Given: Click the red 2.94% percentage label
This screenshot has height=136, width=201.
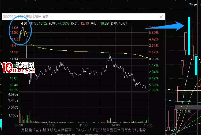Looking at the screenshot, I should (x=154, y=46).
